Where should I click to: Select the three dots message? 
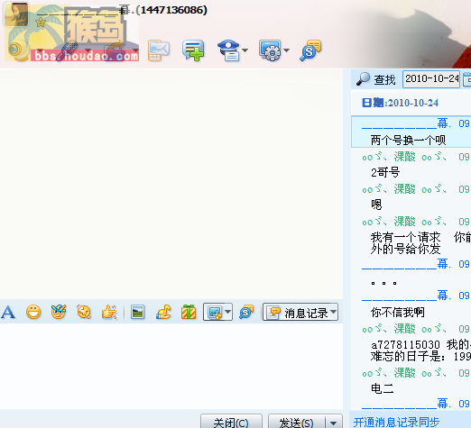click(383, 283)
